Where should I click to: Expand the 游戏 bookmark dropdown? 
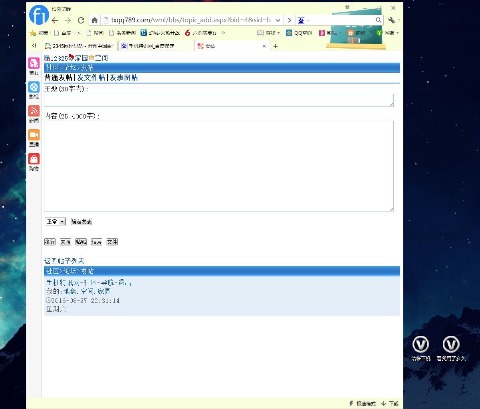[278, 33]
